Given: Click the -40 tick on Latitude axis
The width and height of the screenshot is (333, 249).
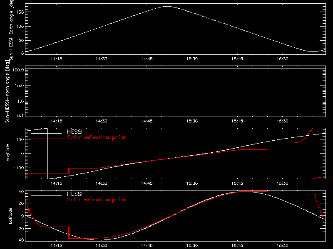Looking at the screenshot, I should 20,240.
